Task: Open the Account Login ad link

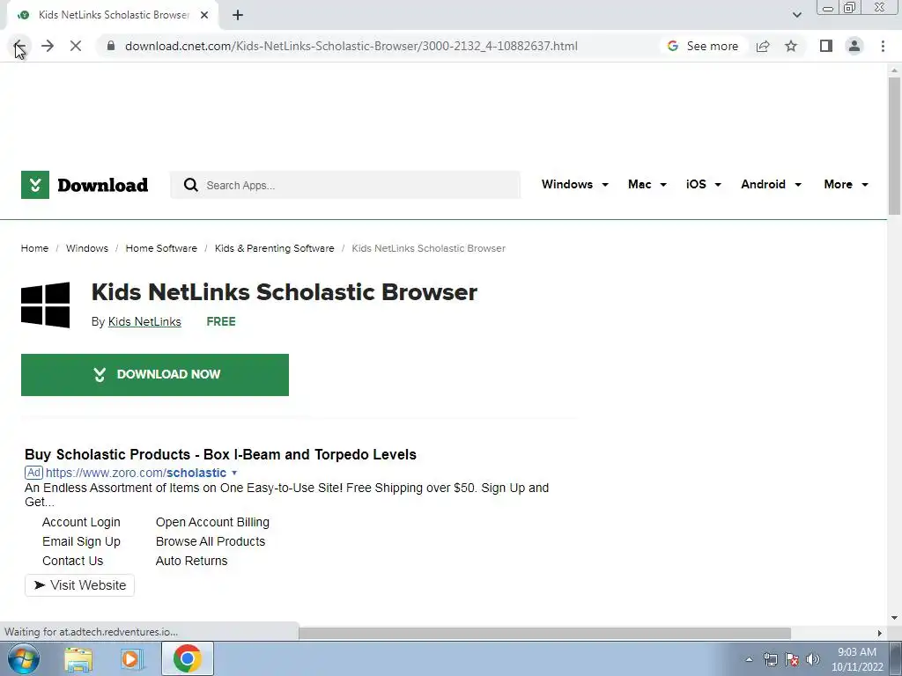Action: pyautogui.click(x=81, y=523)
